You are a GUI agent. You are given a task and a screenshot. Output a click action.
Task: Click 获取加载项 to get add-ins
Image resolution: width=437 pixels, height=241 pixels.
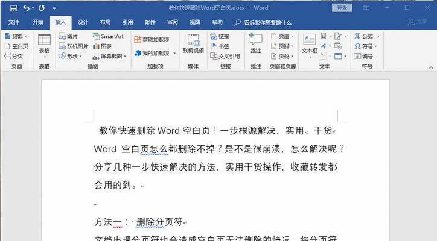click(152, 40)
